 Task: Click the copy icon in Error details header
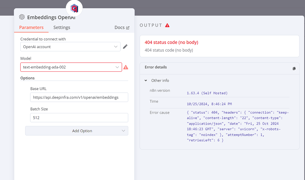click(x=294, y=68)
